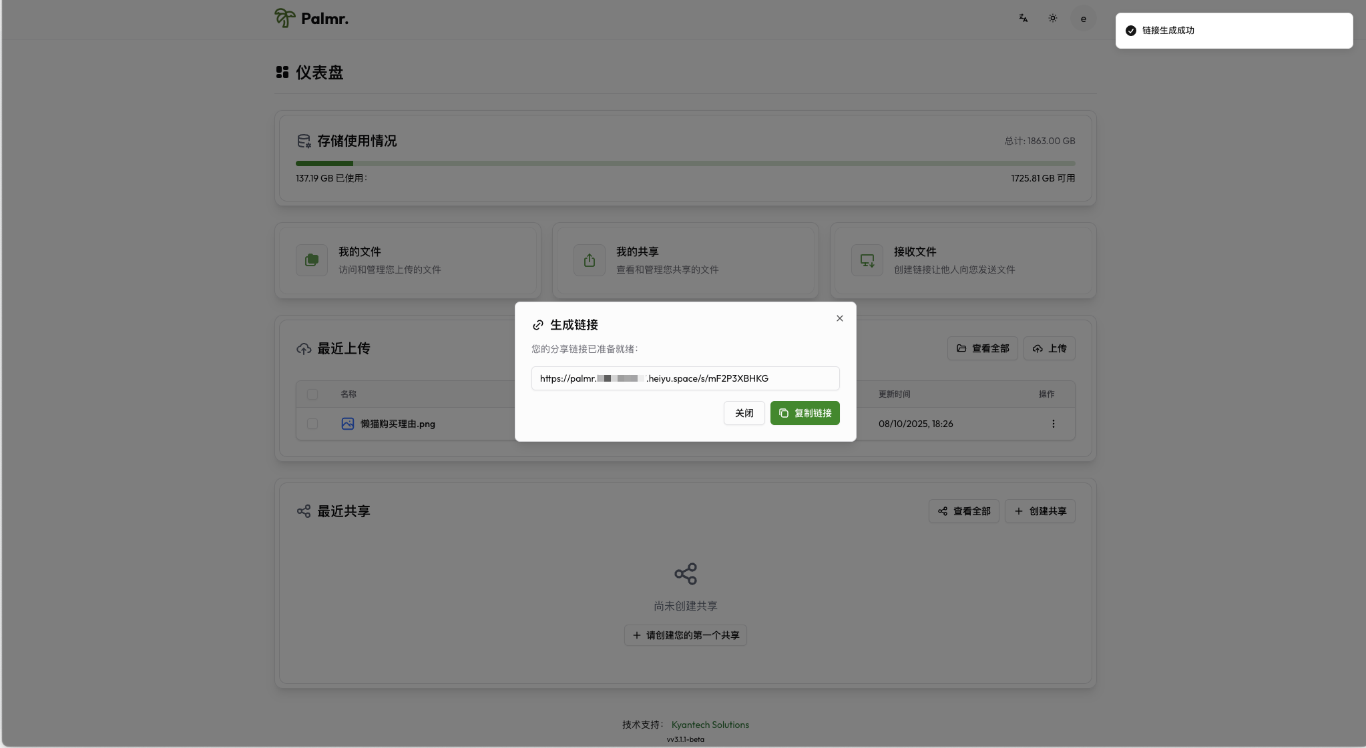Click the 操作 column header
This screenshot has height=748, width=1366.
(x=1047, y=394)
